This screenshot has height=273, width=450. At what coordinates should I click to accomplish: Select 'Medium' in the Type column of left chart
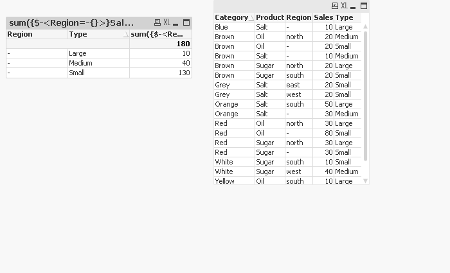[x=80, y=63]
